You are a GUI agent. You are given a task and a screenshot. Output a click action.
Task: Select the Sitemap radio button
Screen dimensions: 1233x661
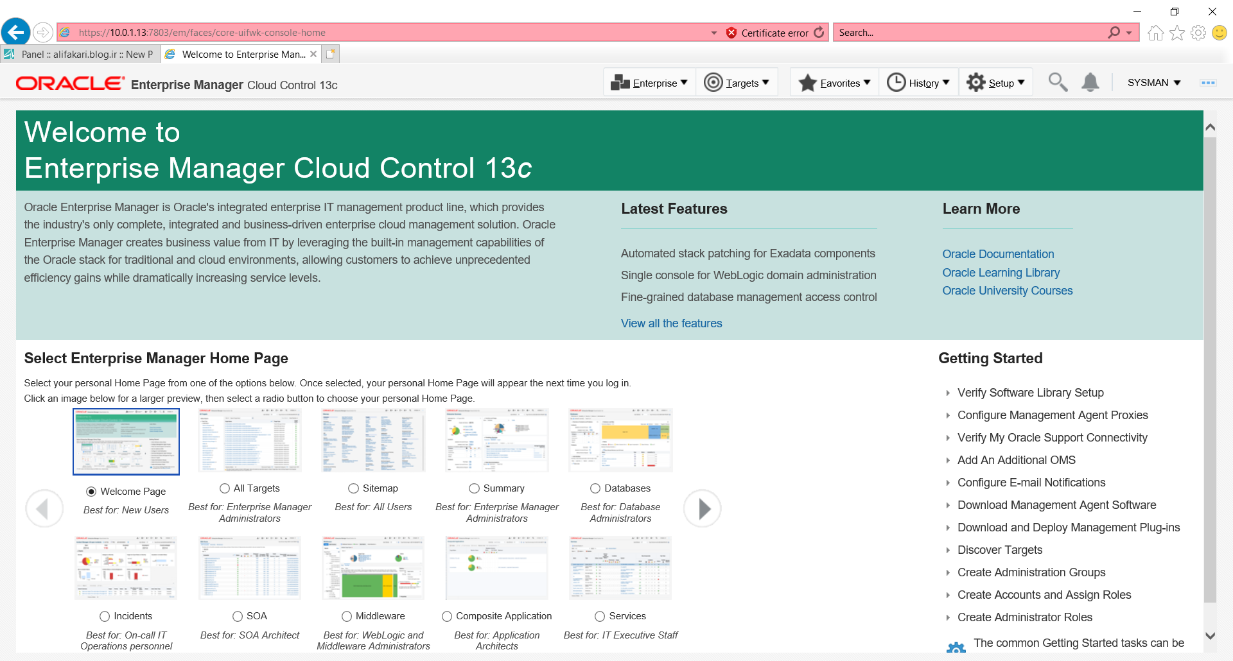pos(354,488)
